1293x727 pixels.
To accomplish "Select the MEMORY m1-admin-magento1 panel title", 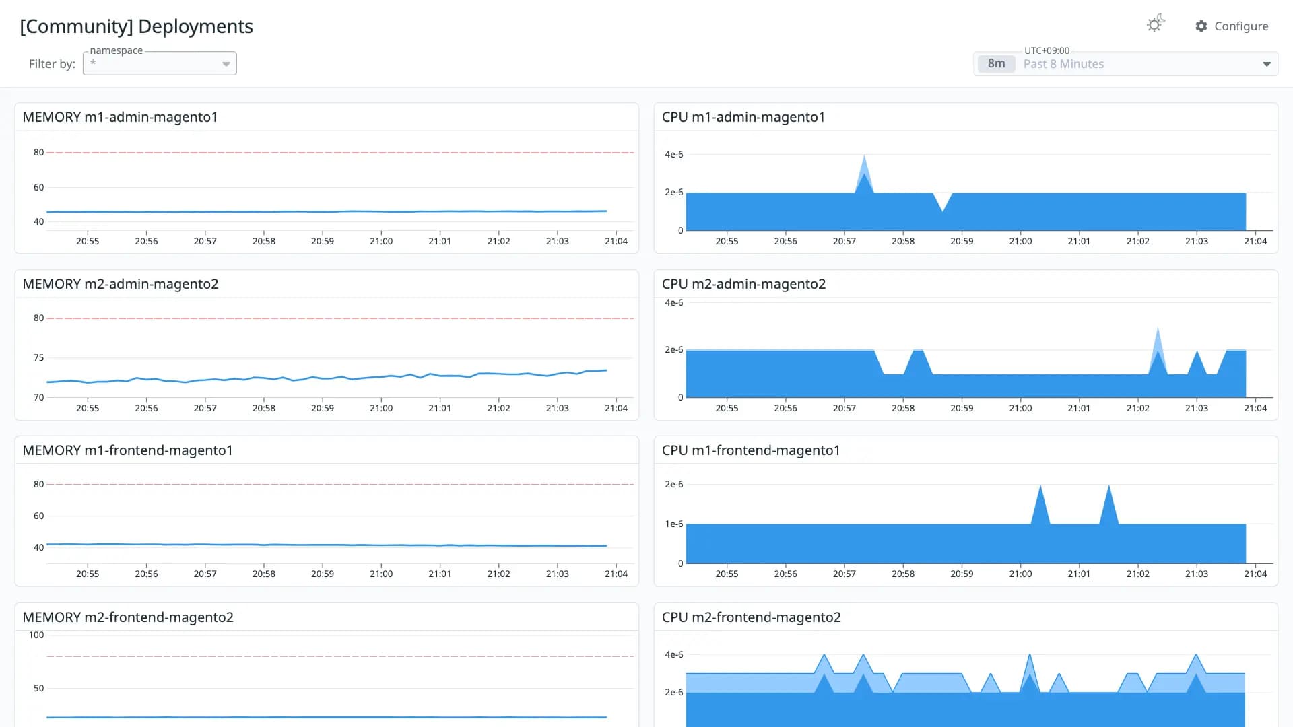I will pyautogui.click(x=120, y=117).
